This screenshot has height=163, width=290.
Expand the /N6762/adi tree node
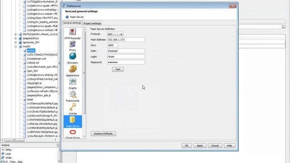pyautogui.click(x=16, y=34)
